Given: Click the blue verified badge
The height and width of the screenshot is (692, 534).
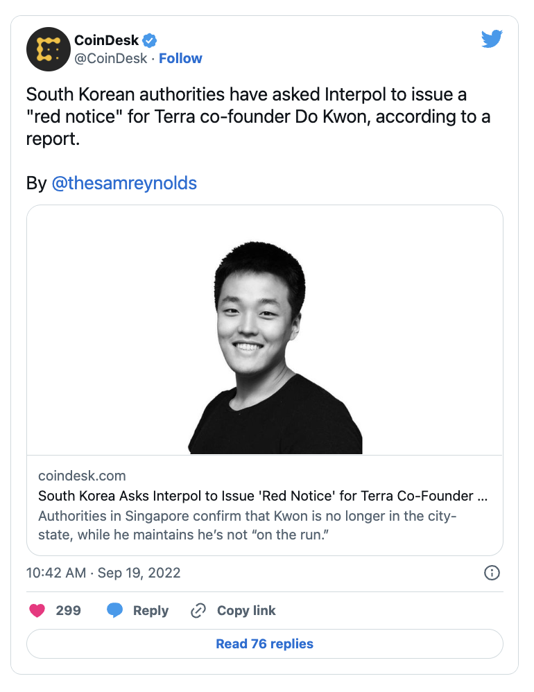Looking at the screenshot, I should point(150,40).
